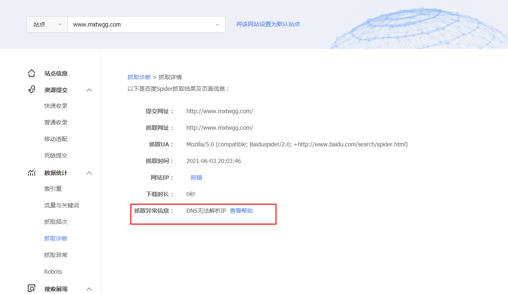The image size is (508, 294).
Task: Collapse the 资源提交 section chevron
Action: [x=89, y=90]
